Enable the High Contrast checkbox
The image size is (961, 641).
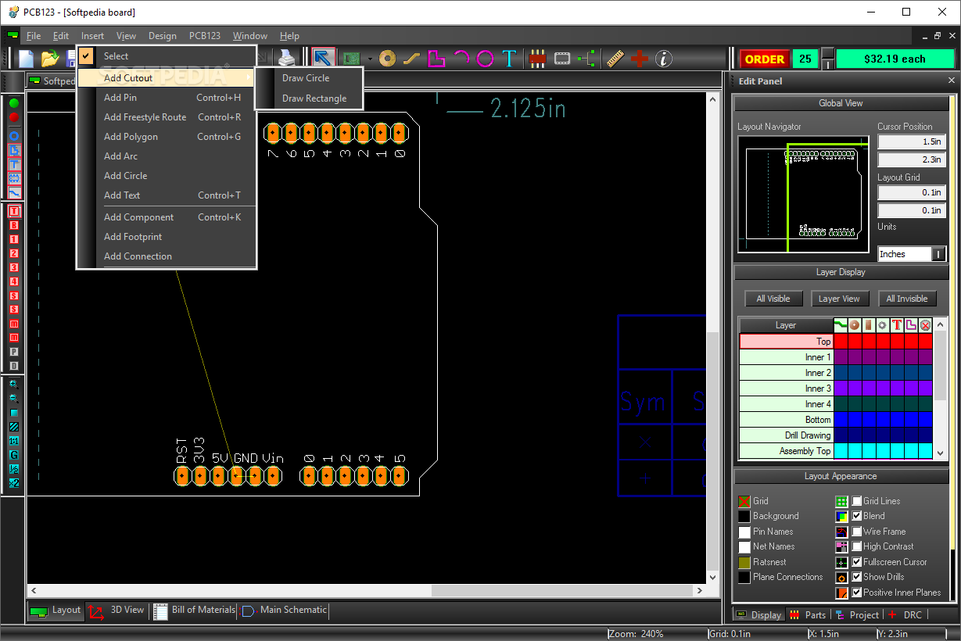(x=857, y=546)
